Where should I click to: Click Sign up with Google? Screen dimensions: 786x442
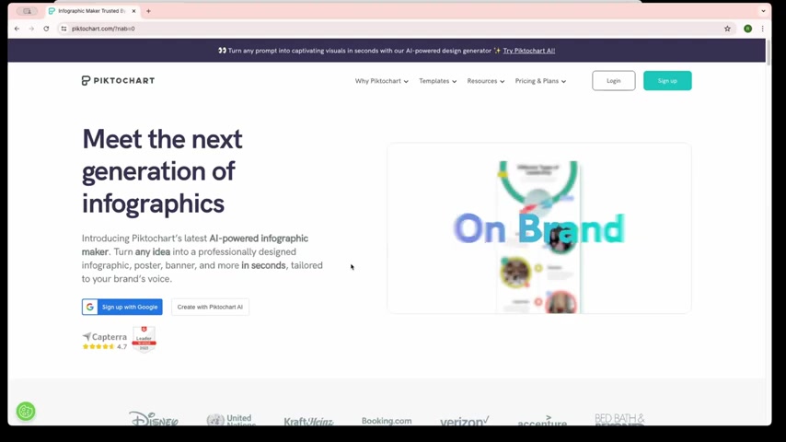(121, 307)
